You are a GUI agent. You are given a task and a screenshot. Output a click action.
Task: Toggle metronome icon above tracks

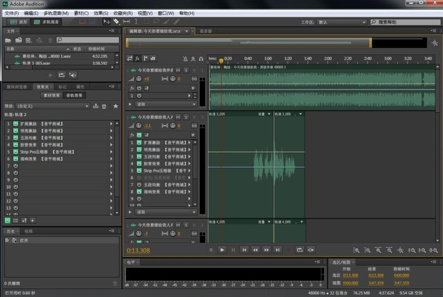point(185,59)
